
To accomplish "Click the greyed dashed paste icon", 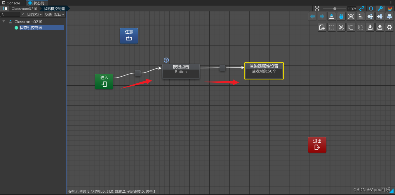I will tap(361, 27).
